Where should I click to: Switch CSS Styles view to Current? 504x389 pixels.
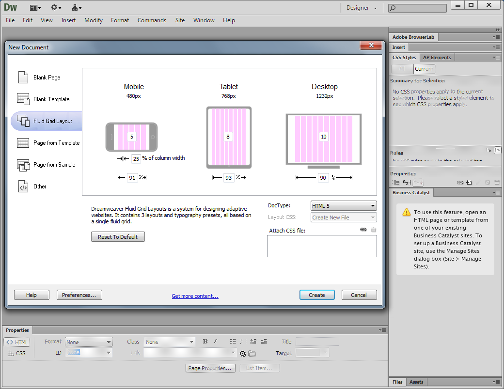[x=424, y=69]
